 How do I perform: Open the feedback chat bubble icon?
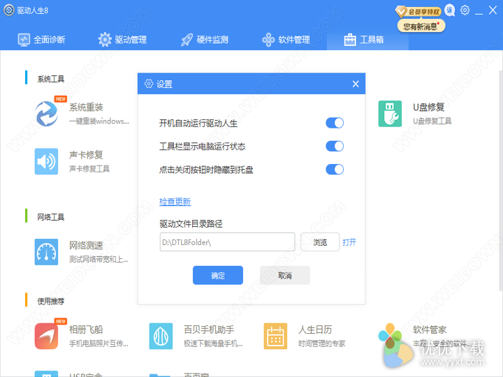tap(450, 10)
